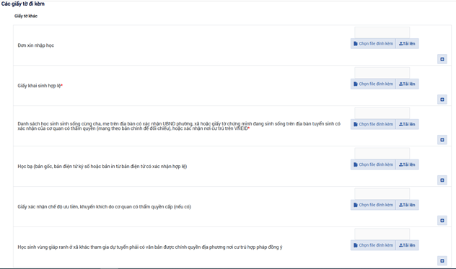456x269 pixels.
Task: Click plus icon for Học sinh vùng giáp ranh row
Action: pos(442,261)
